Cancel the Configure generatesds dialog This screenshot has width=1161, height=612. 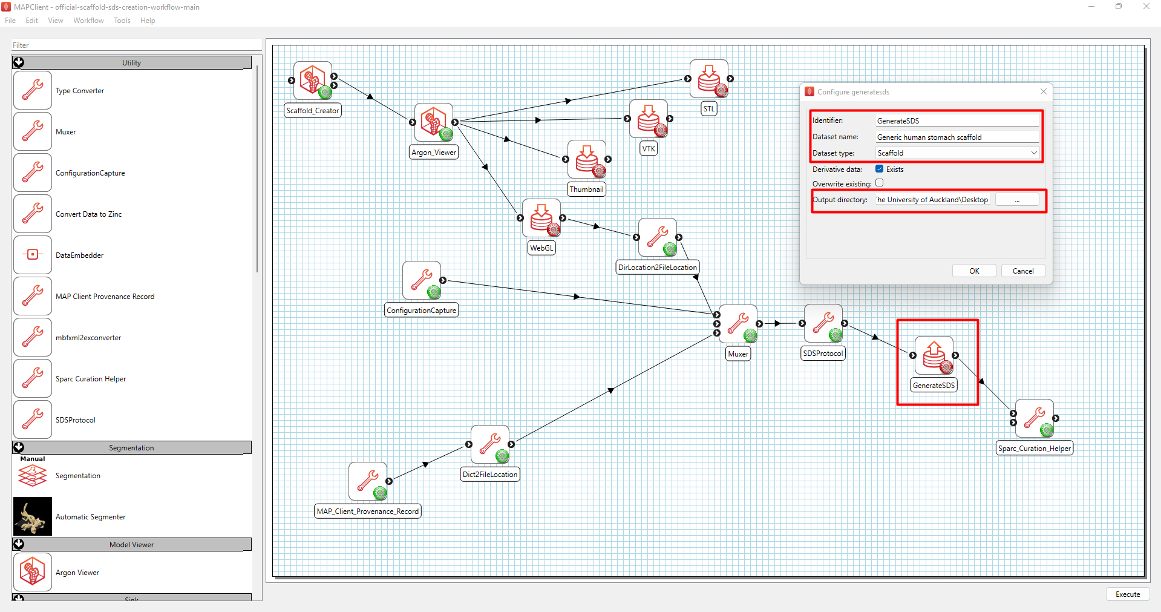[1023, 271]
